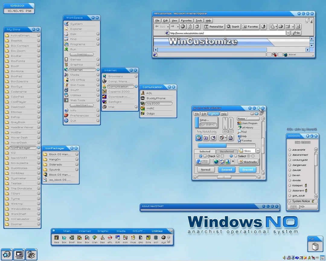
Task: Open View menu in Internet Explorer
Action: point(174,21)
